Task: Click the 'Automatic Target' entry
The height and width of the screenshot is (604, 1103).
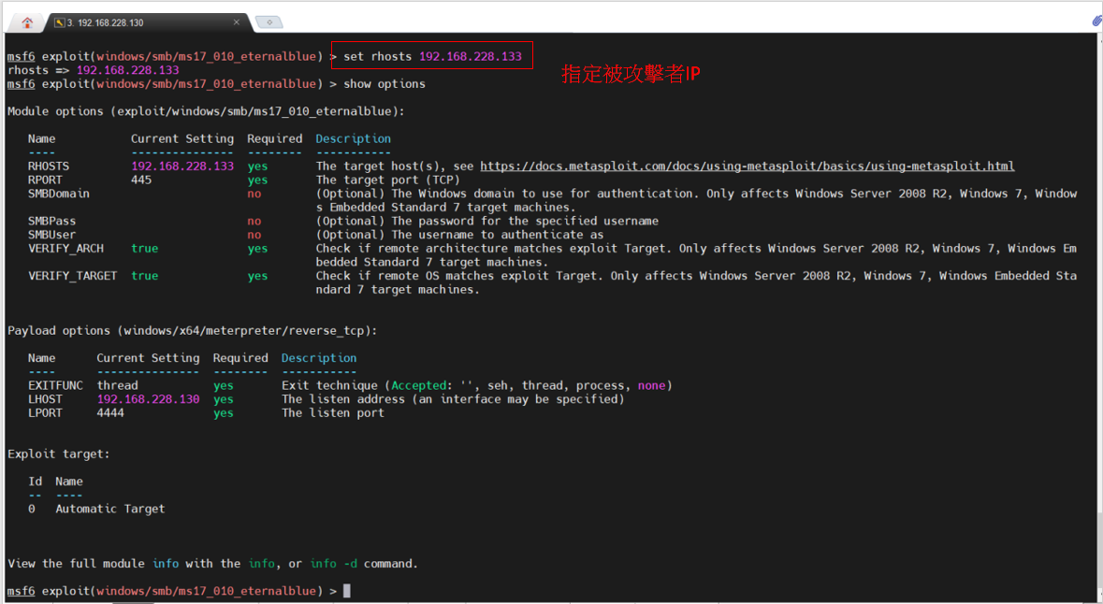Action: pos(110,509)
